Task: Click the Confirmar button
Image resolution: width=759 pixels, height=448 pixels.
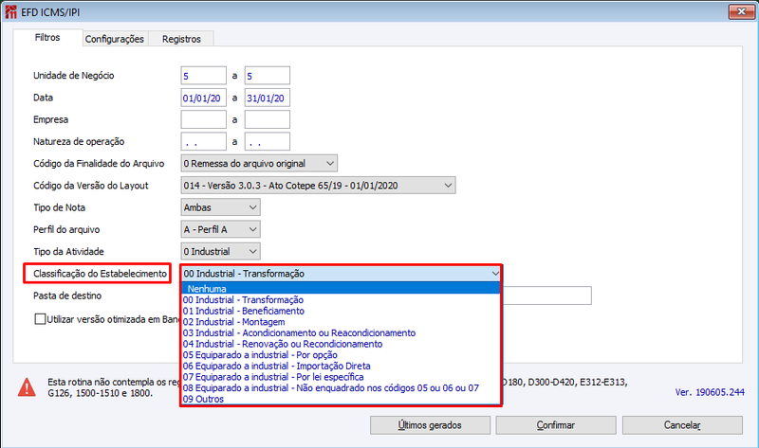Action: tap(556, 425)
